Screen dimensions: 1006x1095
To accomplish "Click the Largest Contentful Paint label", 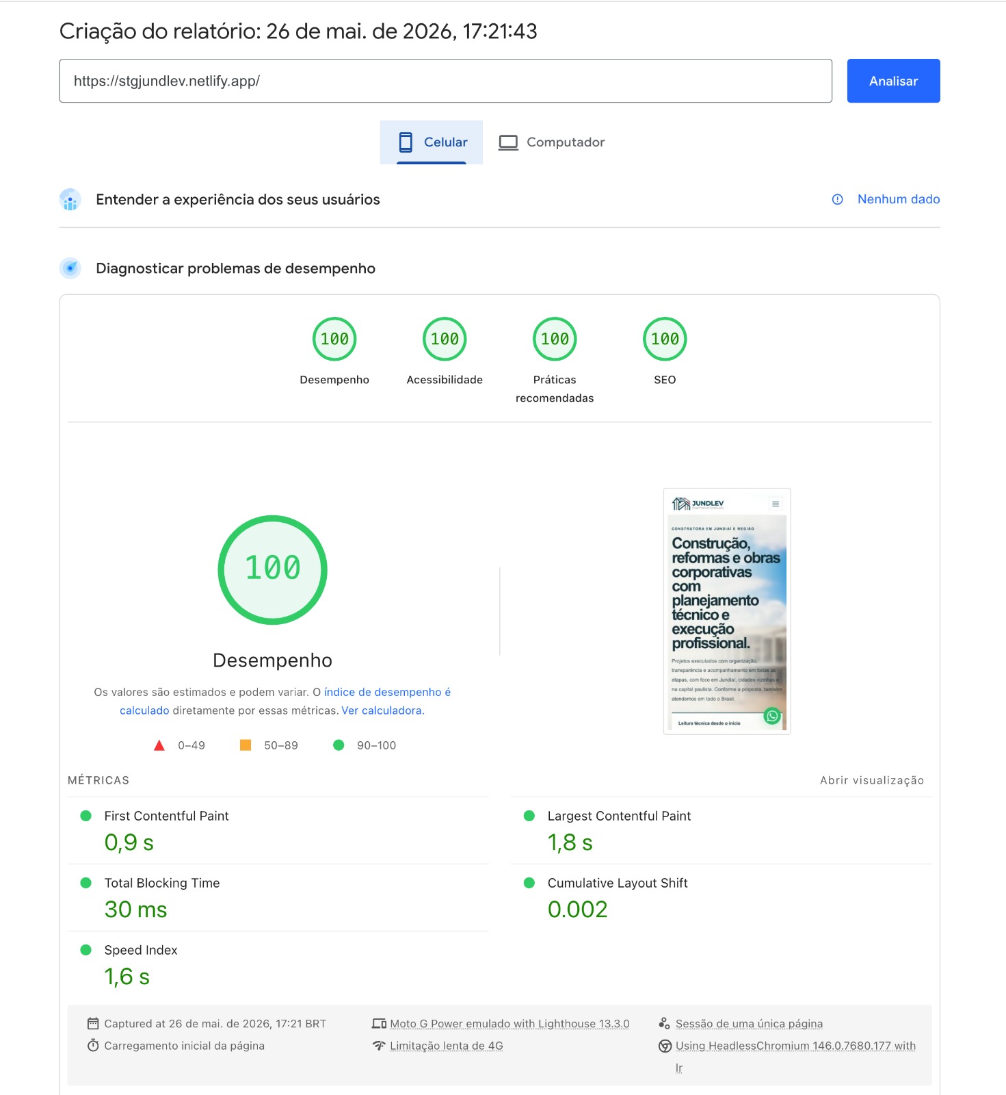I will [619, 816].
